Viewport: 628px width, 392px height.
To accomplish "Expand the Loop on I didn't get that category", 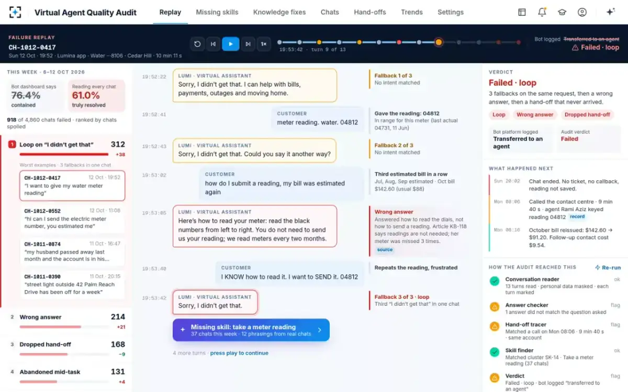I will pyautogui.click(x=66, y=148).
